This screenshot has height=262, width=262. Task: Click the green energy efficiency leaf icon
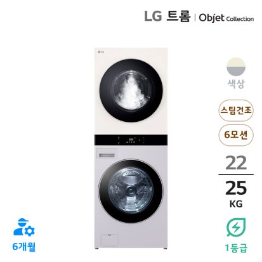pyautogui.click(x=236, y=227)
